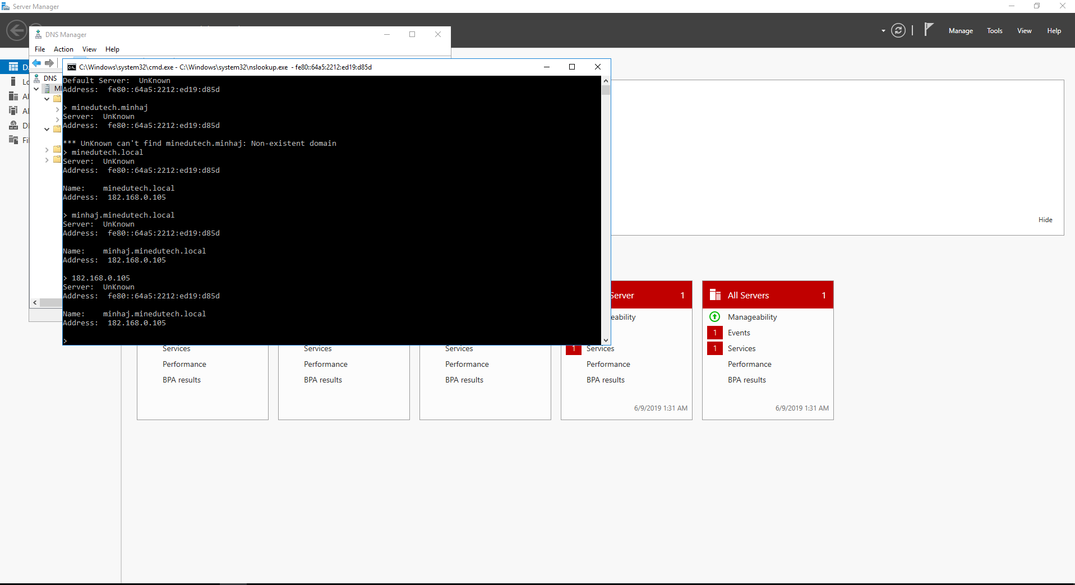Click the Hide link in the welcome panel

[x=1045, y=220]
